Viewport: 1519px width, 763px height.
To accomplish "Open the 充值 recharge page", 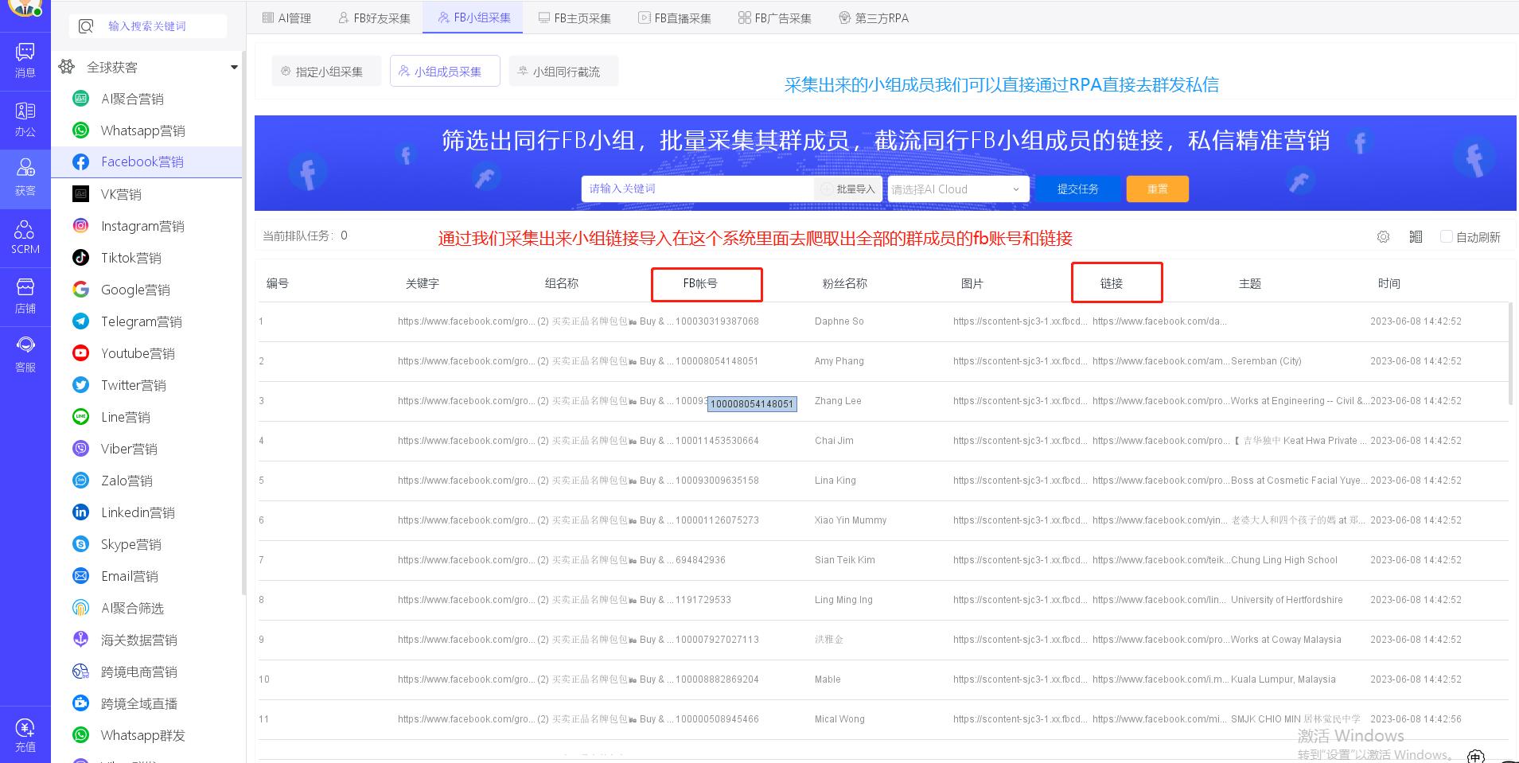I will (x=25, y=734).
